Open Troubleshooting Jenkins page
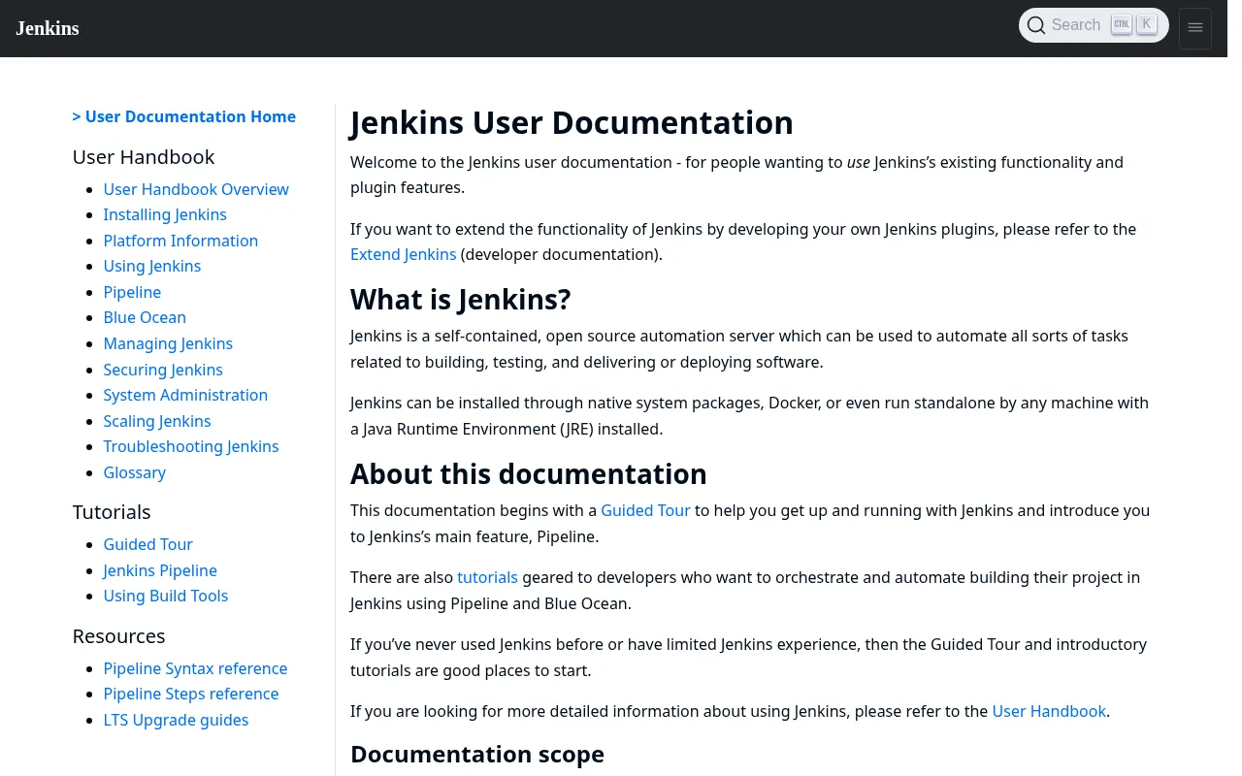This screenshot has height=776, width=1242. 191,446
